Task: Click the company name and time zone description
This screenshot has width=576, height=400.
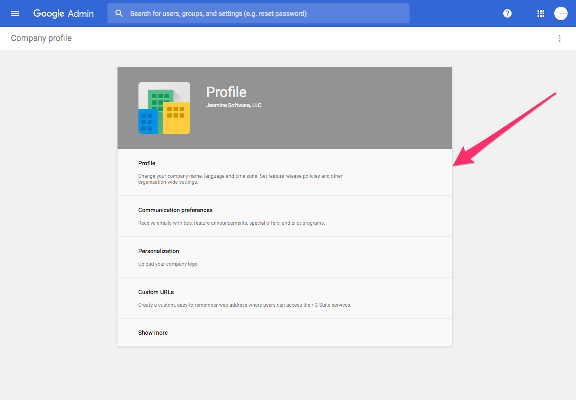Action: tap(241, 179)
